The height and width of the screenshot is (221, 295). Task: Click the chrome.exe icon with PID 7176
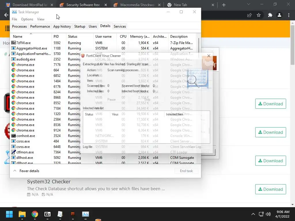tap(13, 65)
